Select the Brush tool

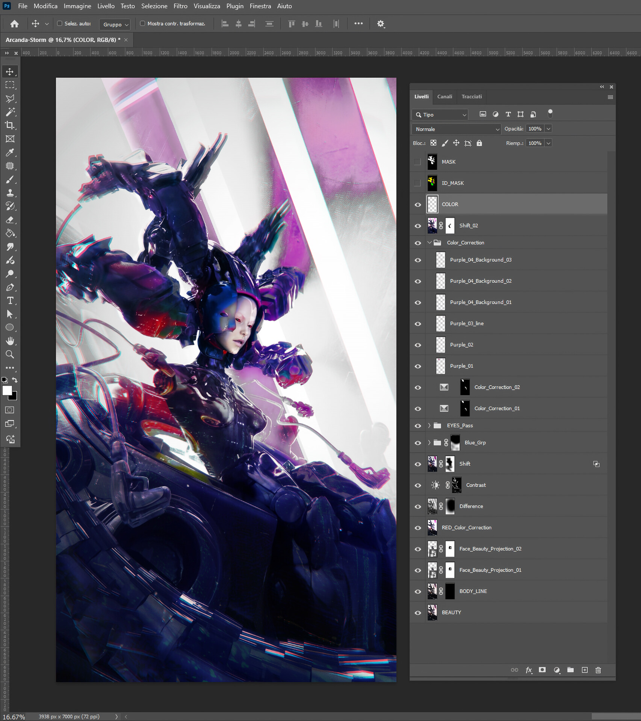[x=10, y=179]
